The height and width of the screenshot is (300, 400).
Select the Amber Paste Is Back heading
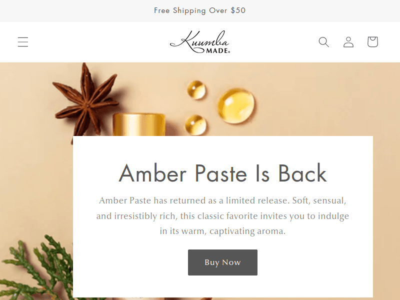(222, 173)
